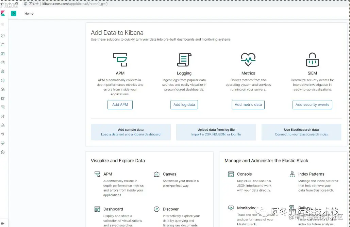350x227 pixels.
Task: Open Upload data from log file card
Action: click(x=216, y=132)
